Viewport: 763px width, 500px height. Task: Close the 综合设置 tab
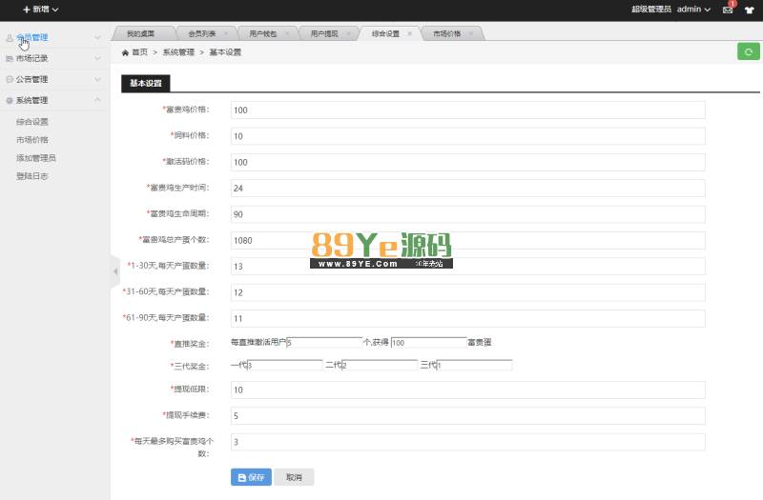[410, 33]
